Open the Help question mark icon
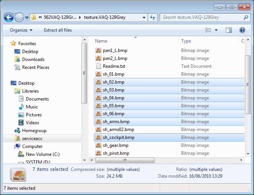The height and width of the screenshot is (195, 254). pos(242,30)
